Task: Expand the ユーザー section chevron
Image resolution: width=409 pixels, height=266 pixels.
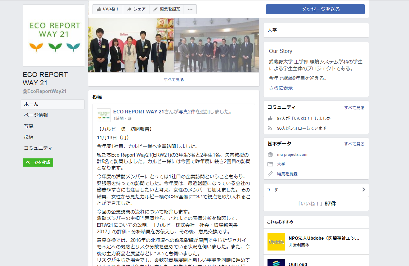Action: [363, 190]
